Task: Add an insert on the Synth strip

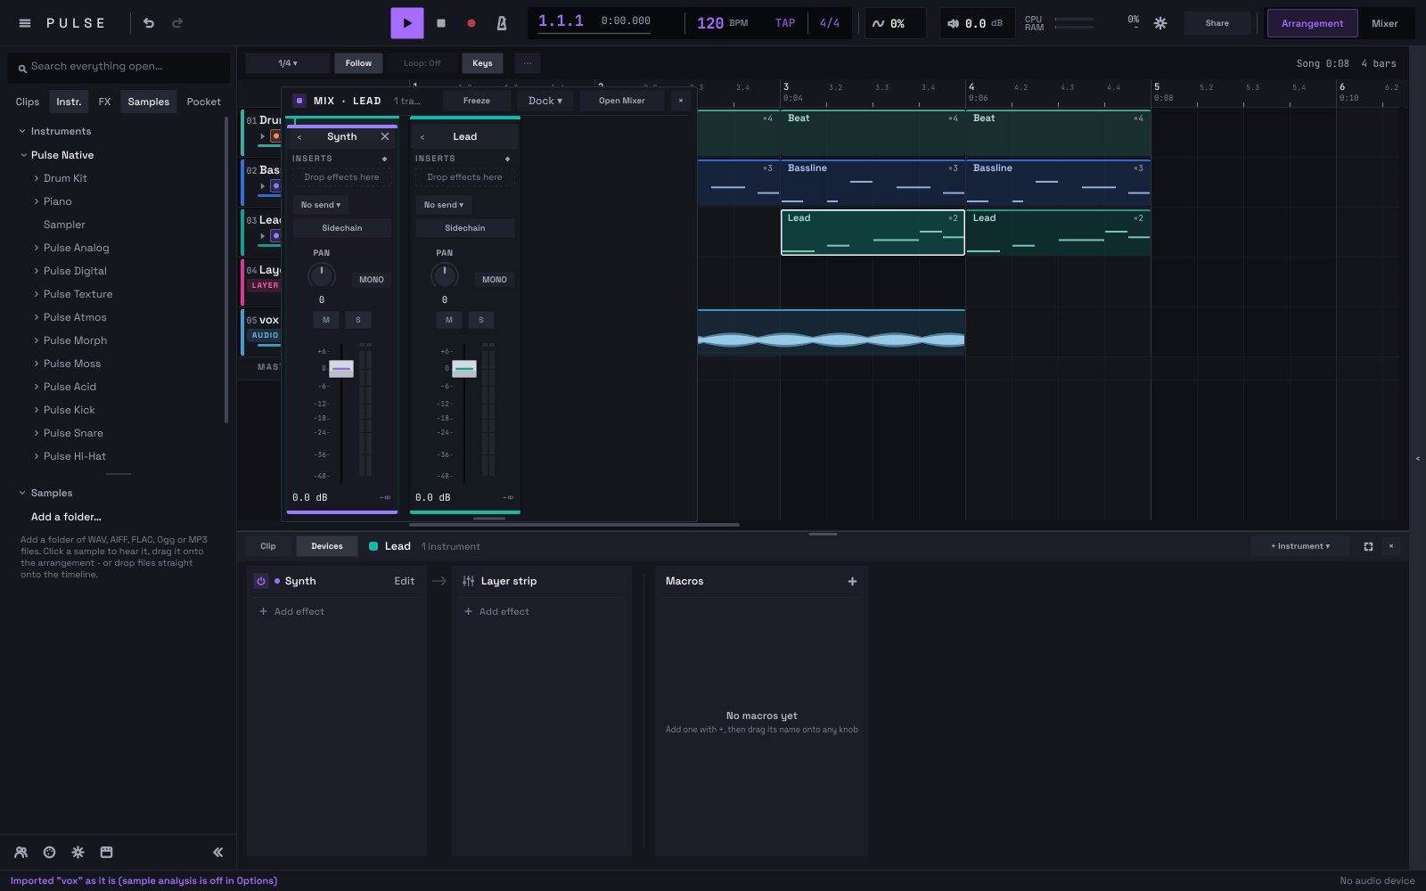Action: click(385, 159)
